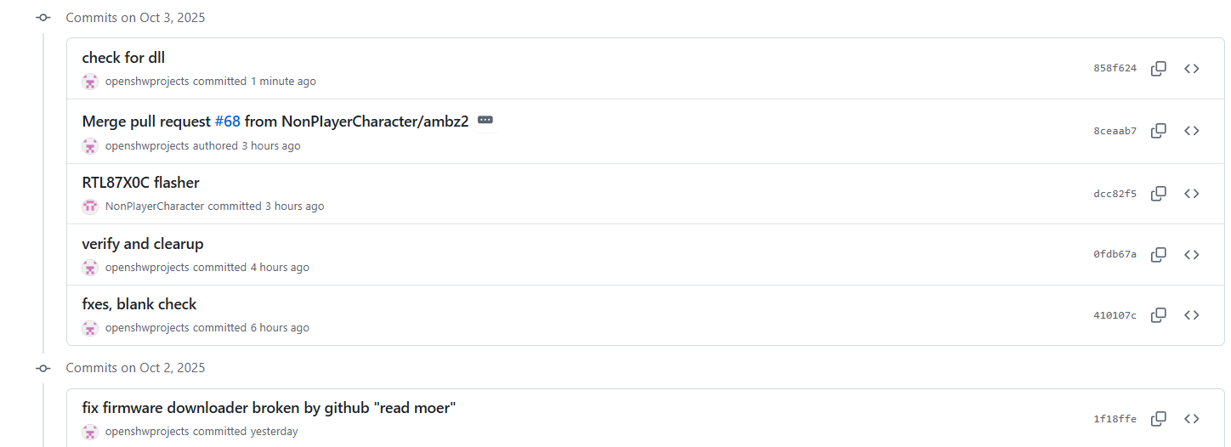Click NonPlayerCharacter's avatar on RTL87X0C commit
The height and width of the screenshot is (447, 1231).
(90, 207)
